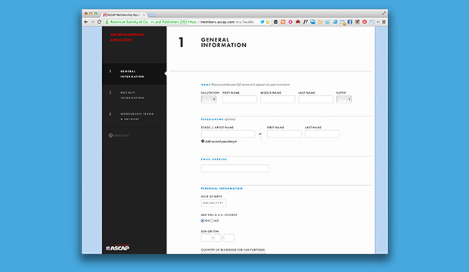Click the Facebook extension icon
This screenshot has height=272, width=469.
(349, 22)
